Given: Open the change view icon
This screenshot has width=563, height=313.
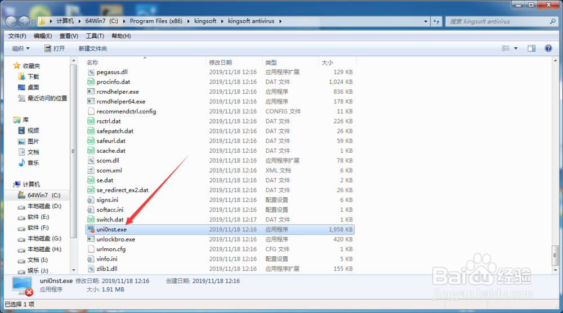Looking at the screenshot, I should point(506,48).
